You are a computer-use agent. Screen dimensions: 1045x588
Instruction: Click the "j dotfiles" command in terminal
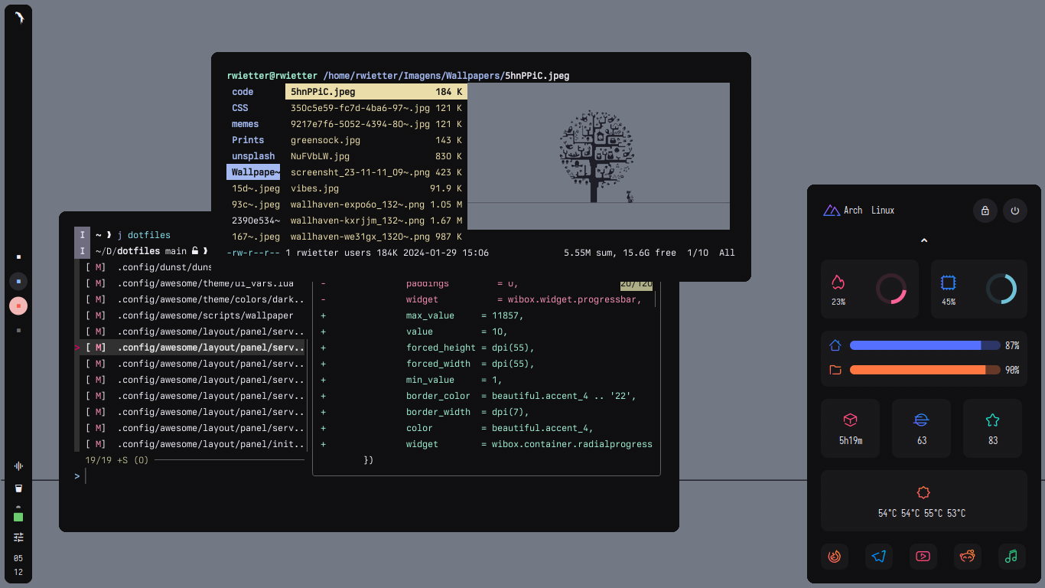[x=144, y=235]
